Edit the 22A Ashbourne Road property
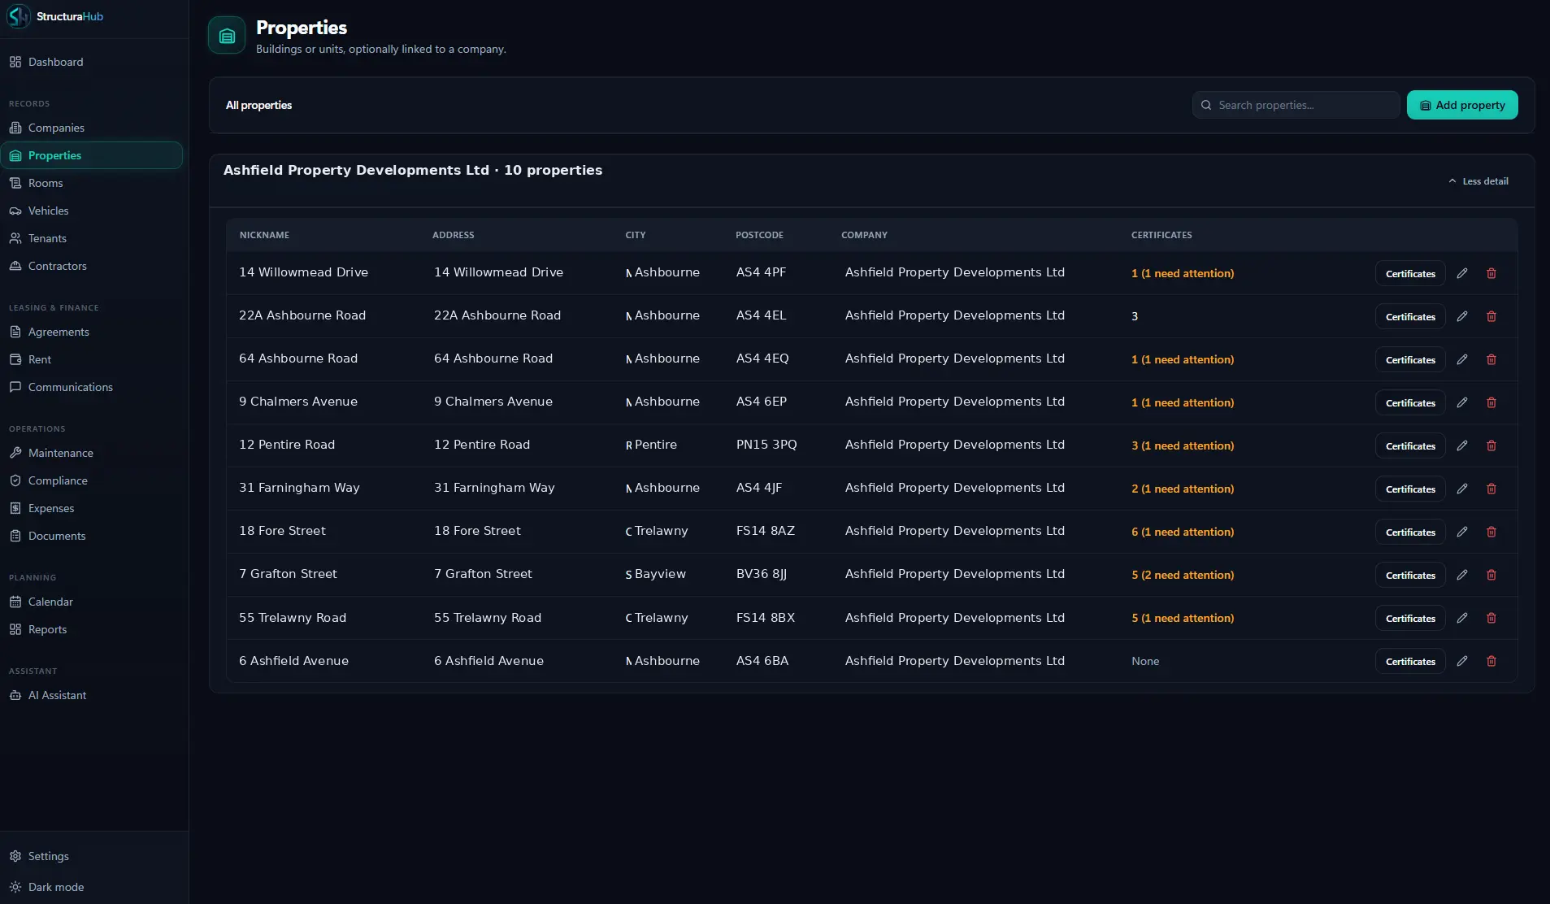This screenshot has width=1550, height=904. (x=1462, y=316)
